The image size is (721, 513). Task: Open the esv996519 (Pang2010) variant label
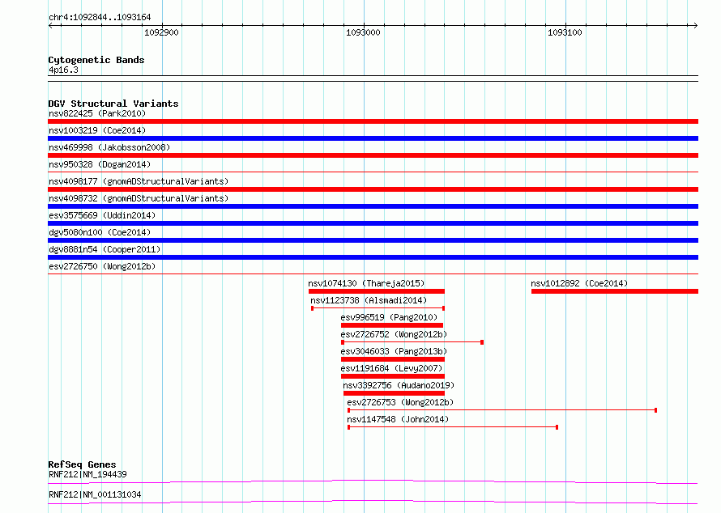coord(389,317)
